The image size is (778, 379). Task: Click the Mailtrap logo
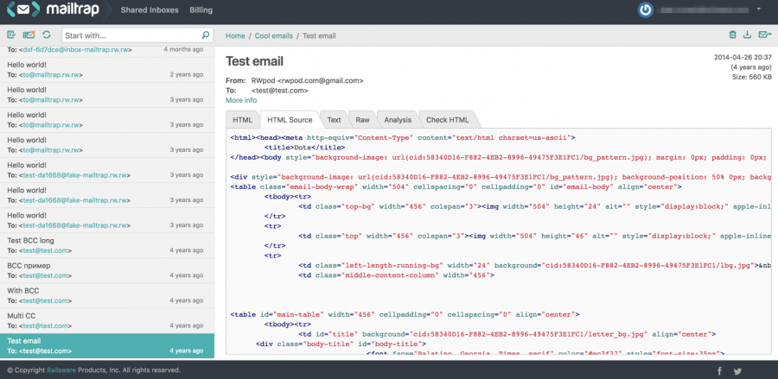tap(53, 9)
